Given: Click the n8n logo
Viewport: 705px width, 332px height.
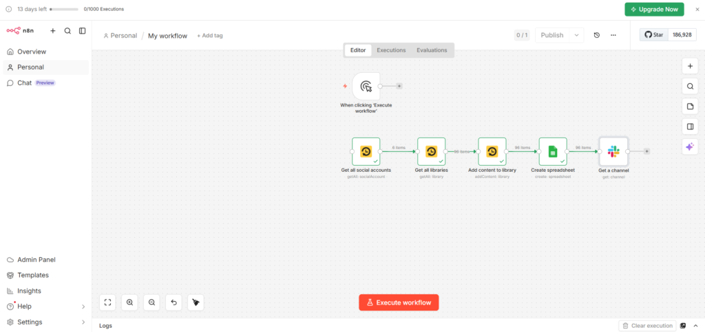Looking at the screenshot, I should [x=20, y=31].
